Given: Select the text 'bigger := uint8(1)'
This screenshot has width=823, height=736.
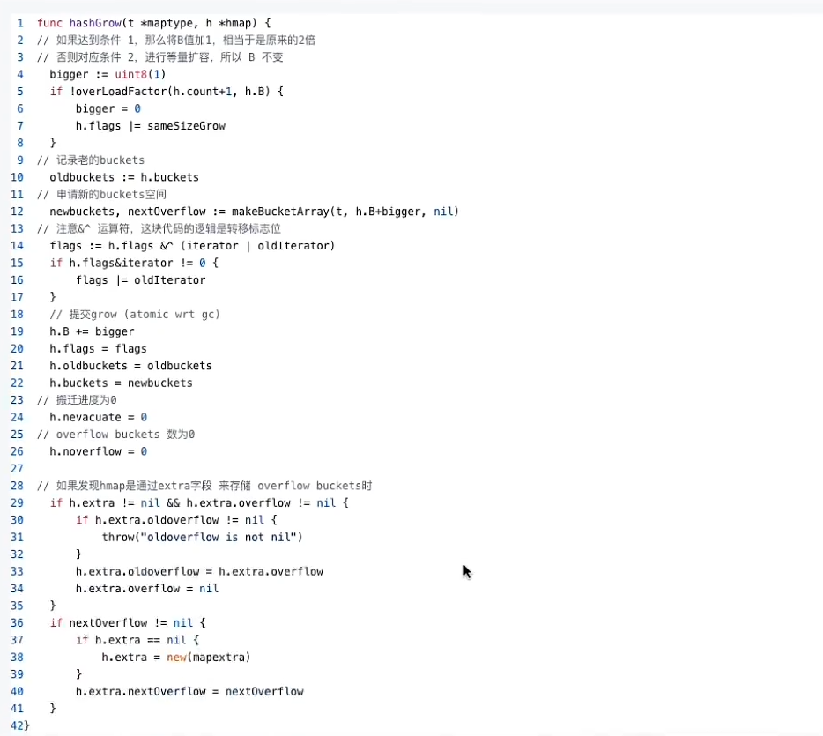Looking at the screenshot, I should (108, 75).
